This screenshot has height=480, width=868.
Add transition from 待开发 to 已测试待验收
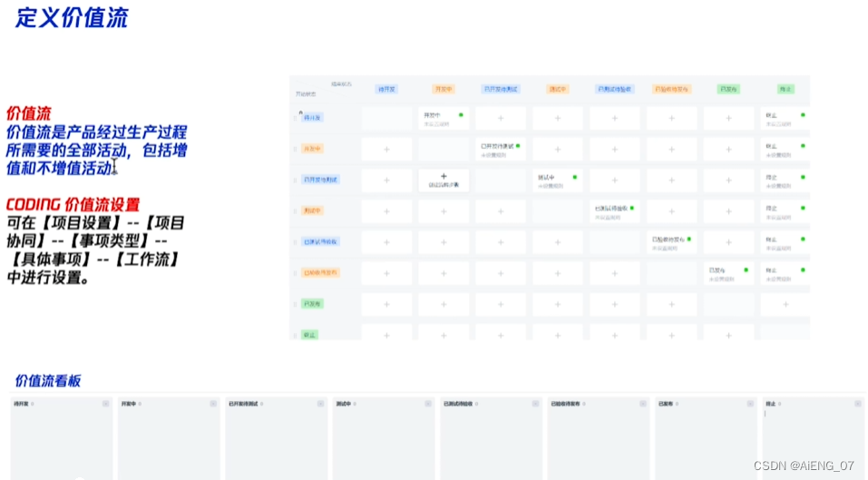614,119
